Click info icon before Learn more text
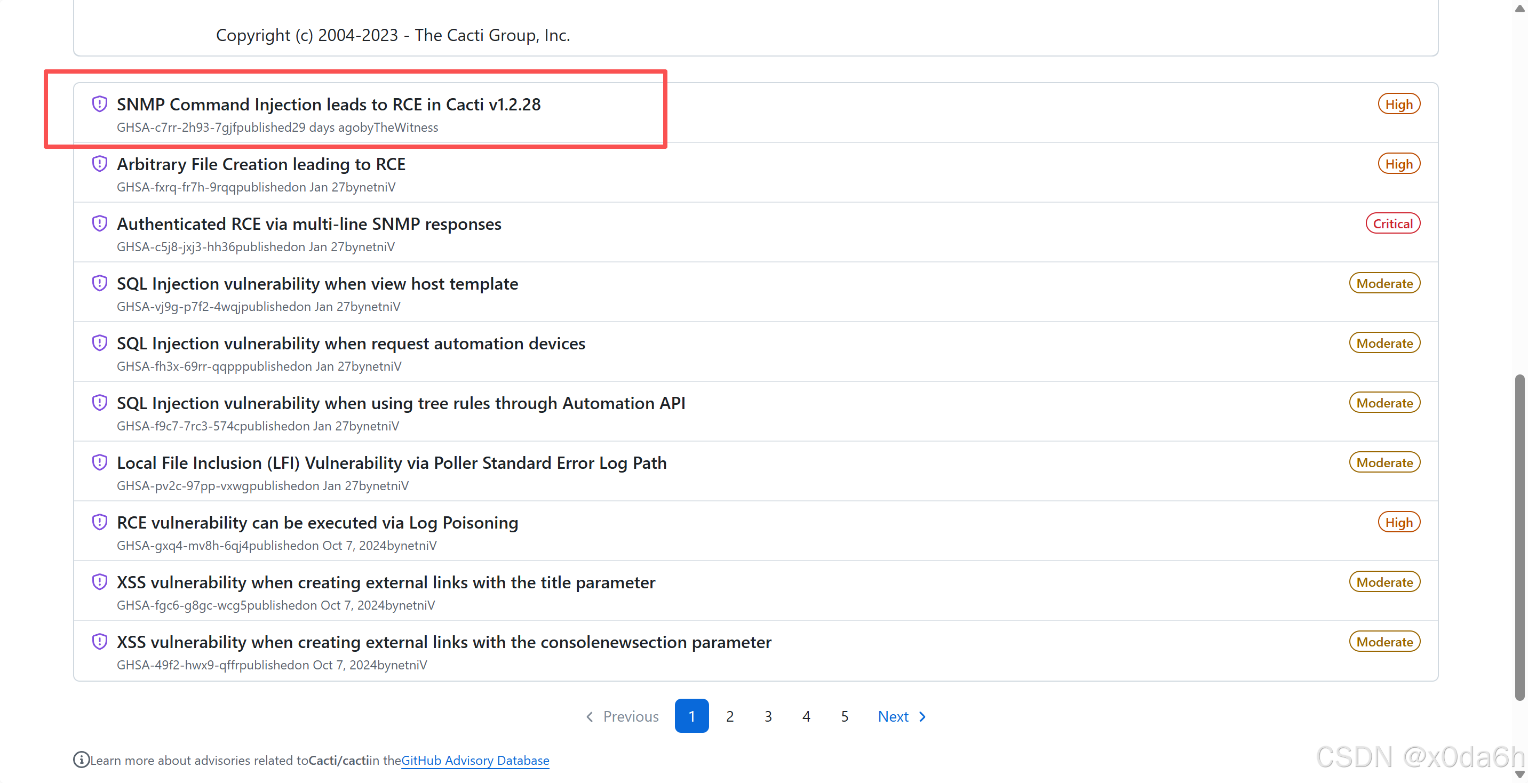This screenshot has width=1528, height=783. coord(81,760)
